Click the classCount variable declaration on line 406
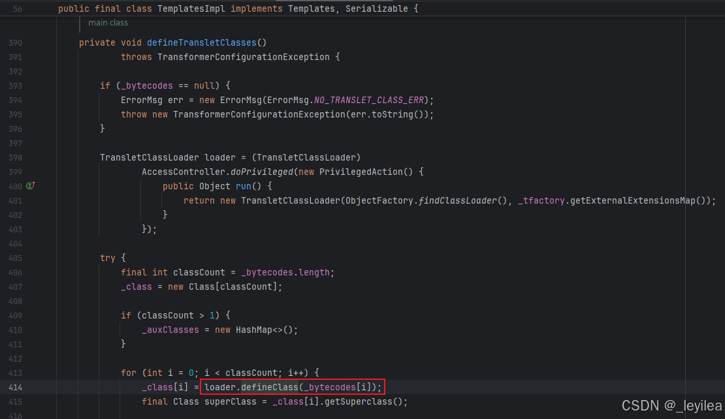Screen dimensions: 725x419 click(x=199, y=273)
